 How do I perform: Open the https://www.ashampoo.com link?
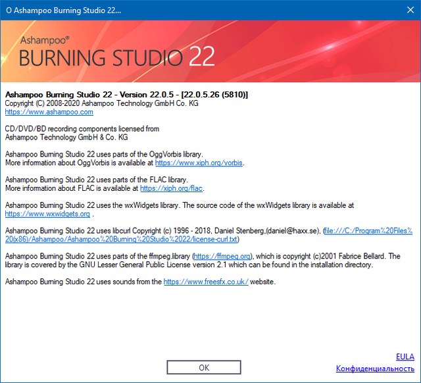[49, 113]
